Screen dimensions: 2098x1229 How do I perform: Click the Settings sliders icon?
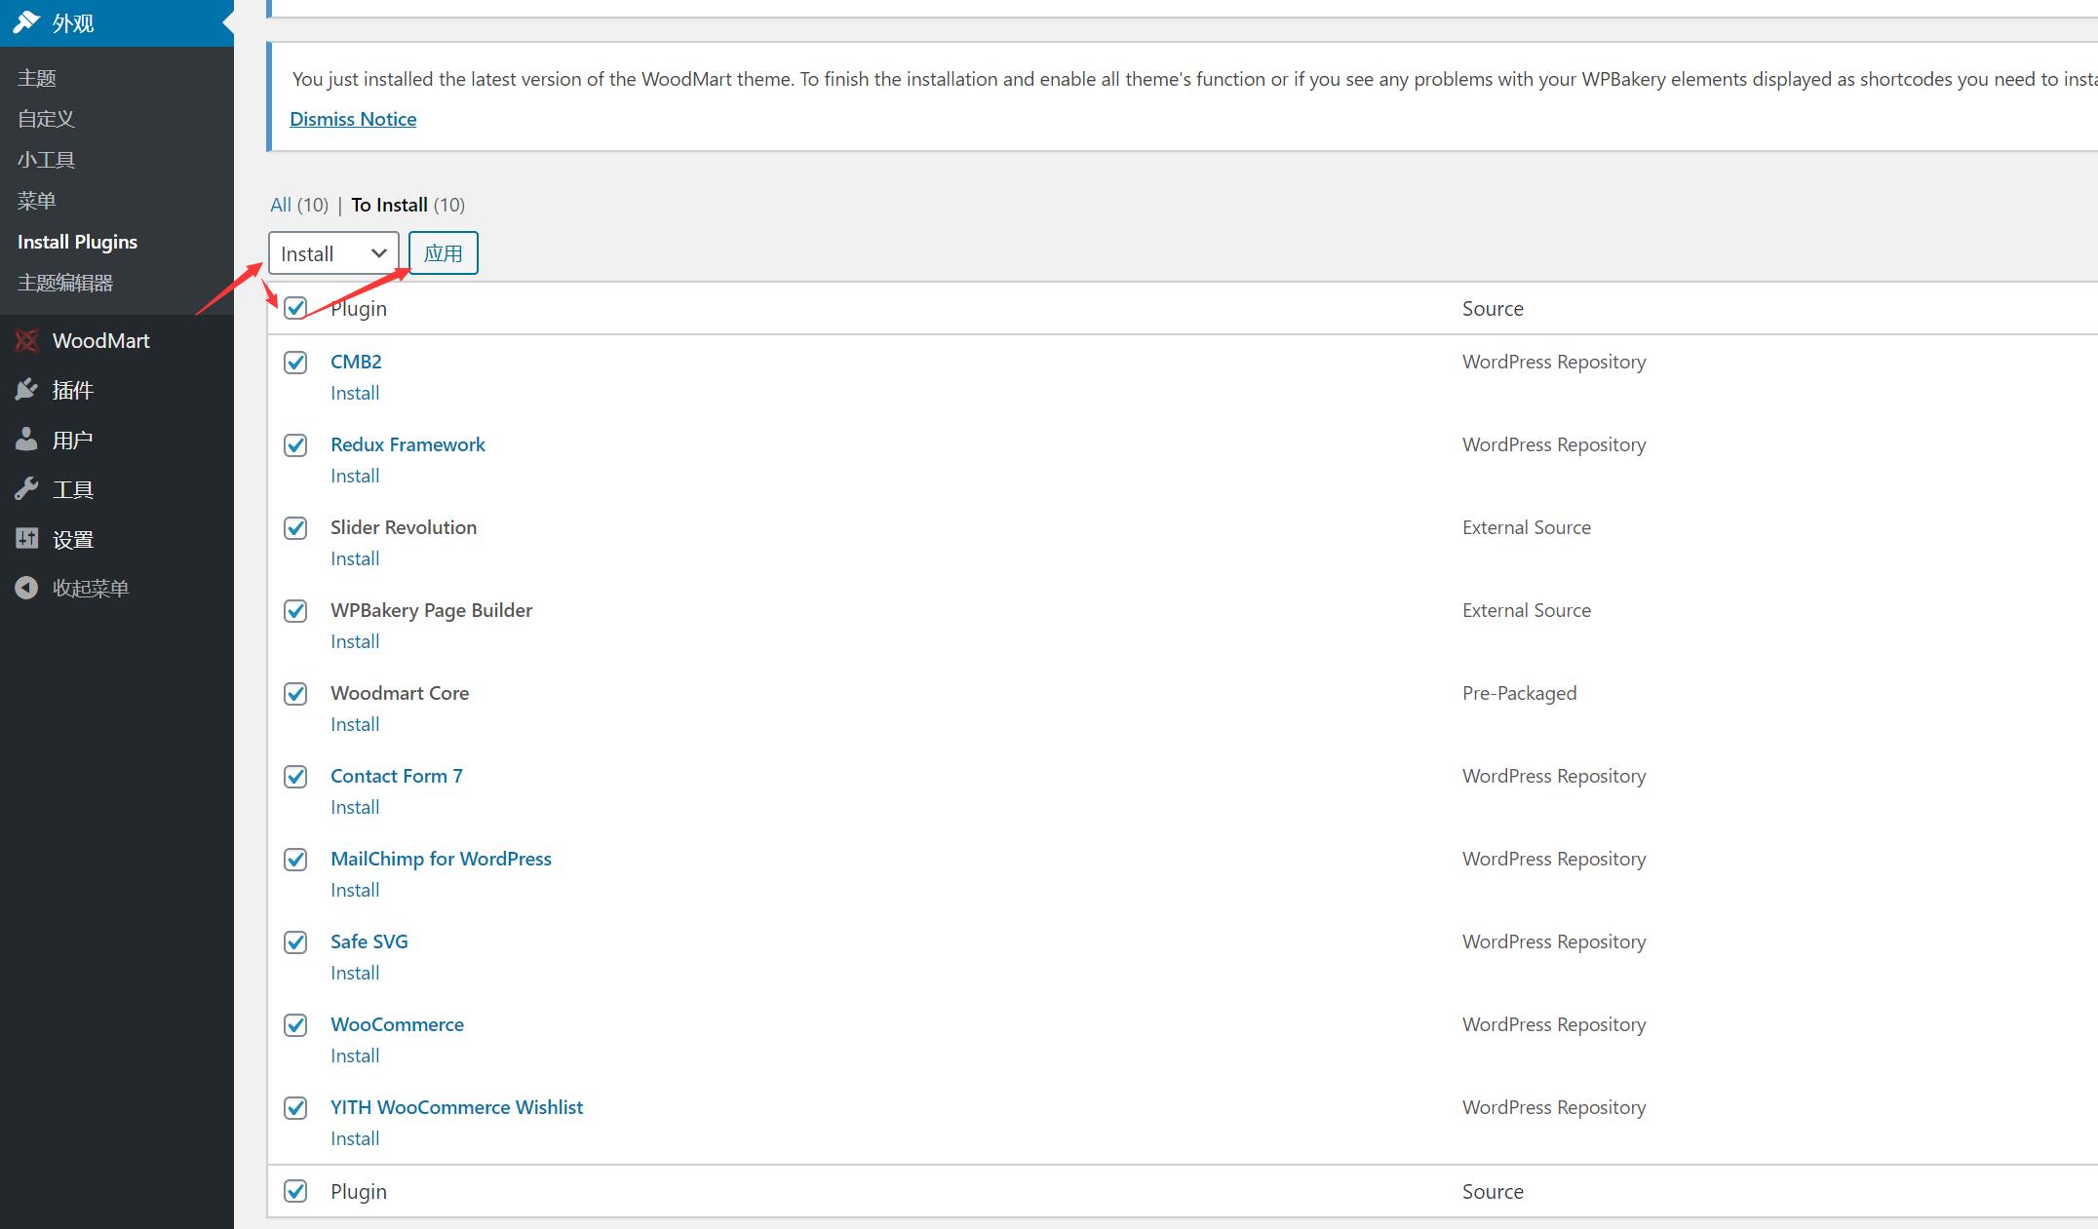[26, 538]
